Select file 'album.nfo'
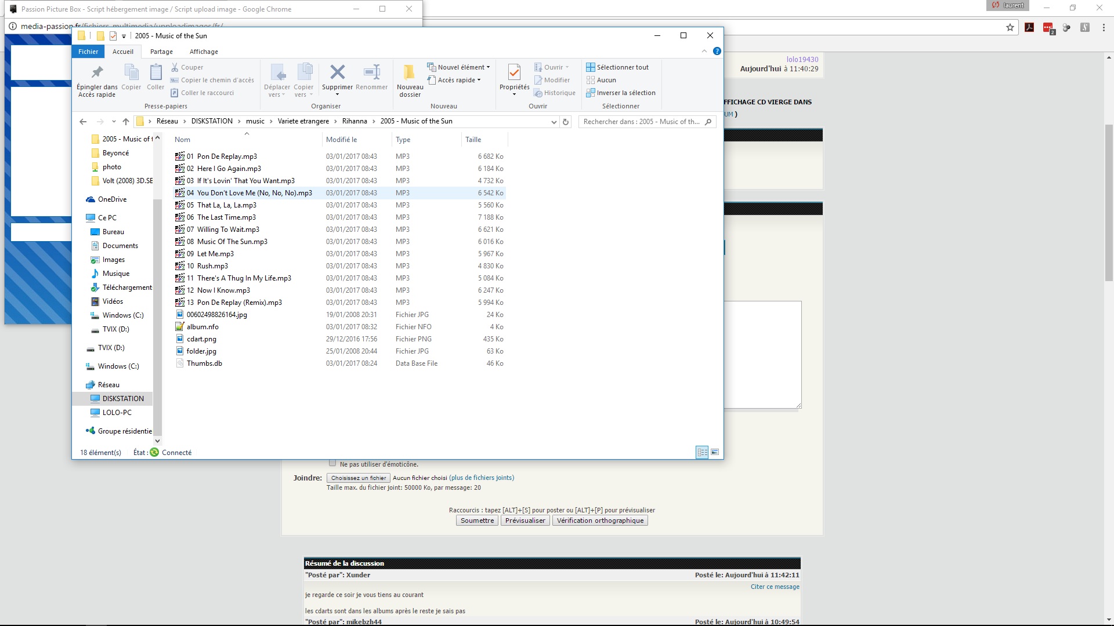The height and width of the screenshot is (626, 1114). click(x=202, y=327)
